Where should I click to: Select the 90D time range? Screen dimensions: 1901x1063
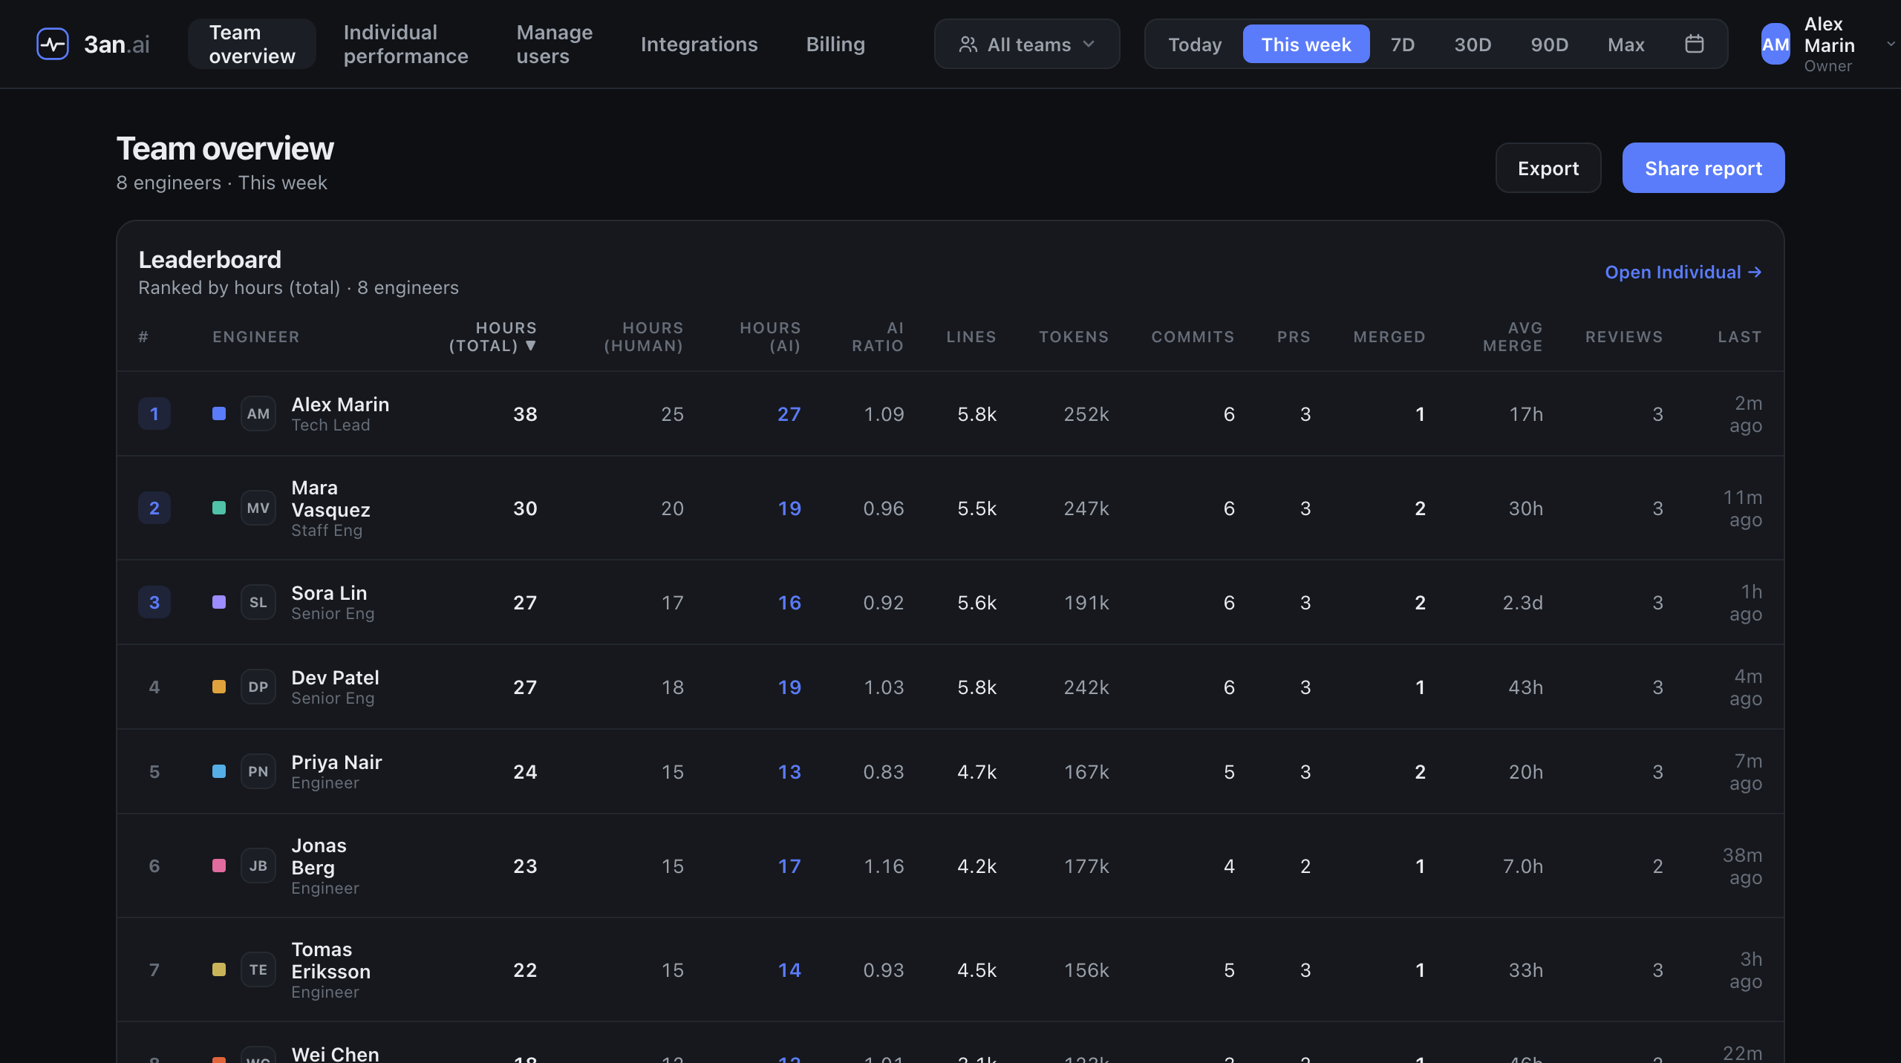tap(1549, 44)
